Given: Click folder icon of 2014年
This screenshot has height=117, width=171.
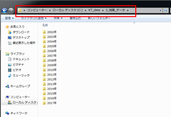Looking at the screenshot, I should pyautogui.click(x=44, y=89).
